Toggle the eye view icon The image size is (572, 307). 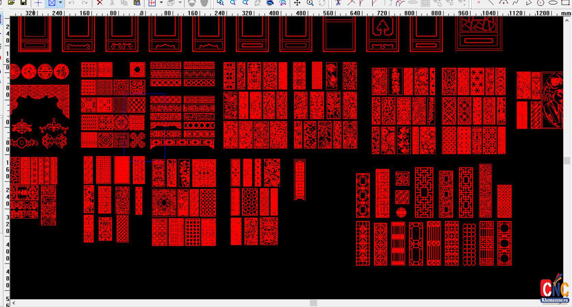(270, 3)
